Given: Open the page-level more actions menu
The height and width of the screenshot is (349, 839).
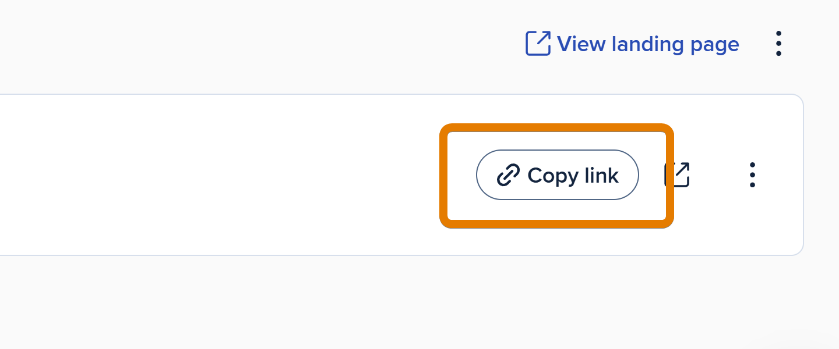Looking at the screenshot, I should pos(778,44).
